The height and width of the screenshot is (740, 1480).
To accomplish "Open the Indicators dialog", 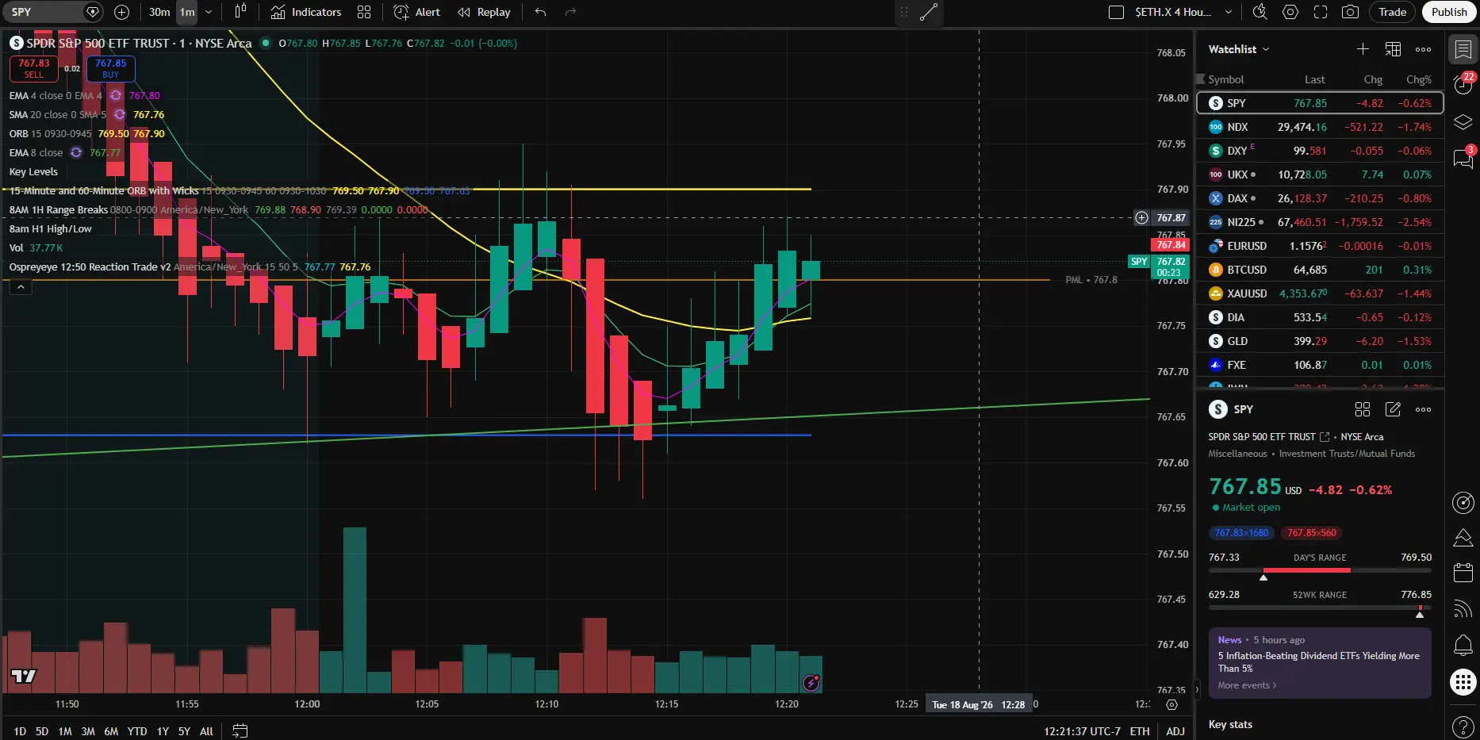I will pyautogui.click(x=306, y=12).
